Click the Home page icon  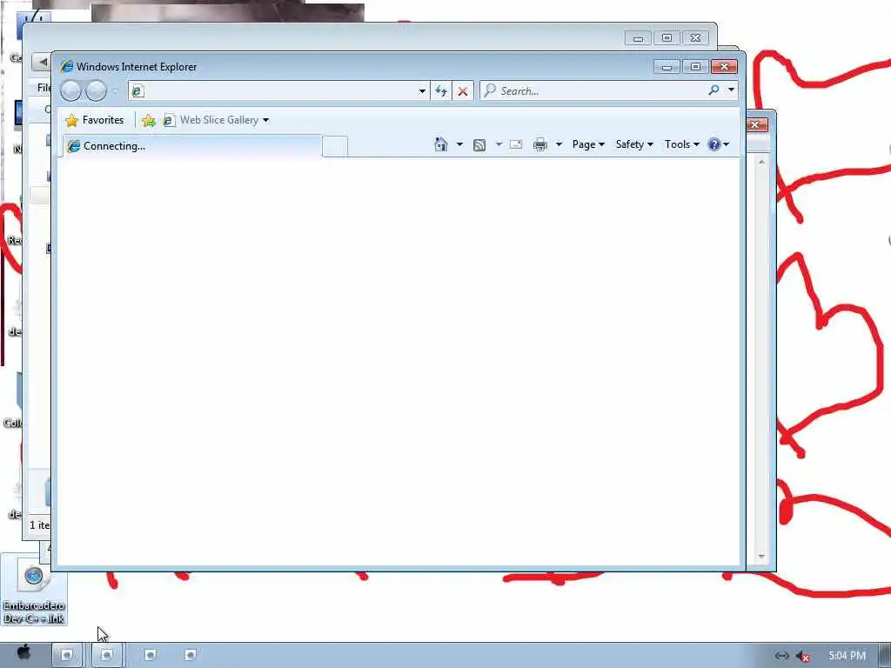(441, 144)
